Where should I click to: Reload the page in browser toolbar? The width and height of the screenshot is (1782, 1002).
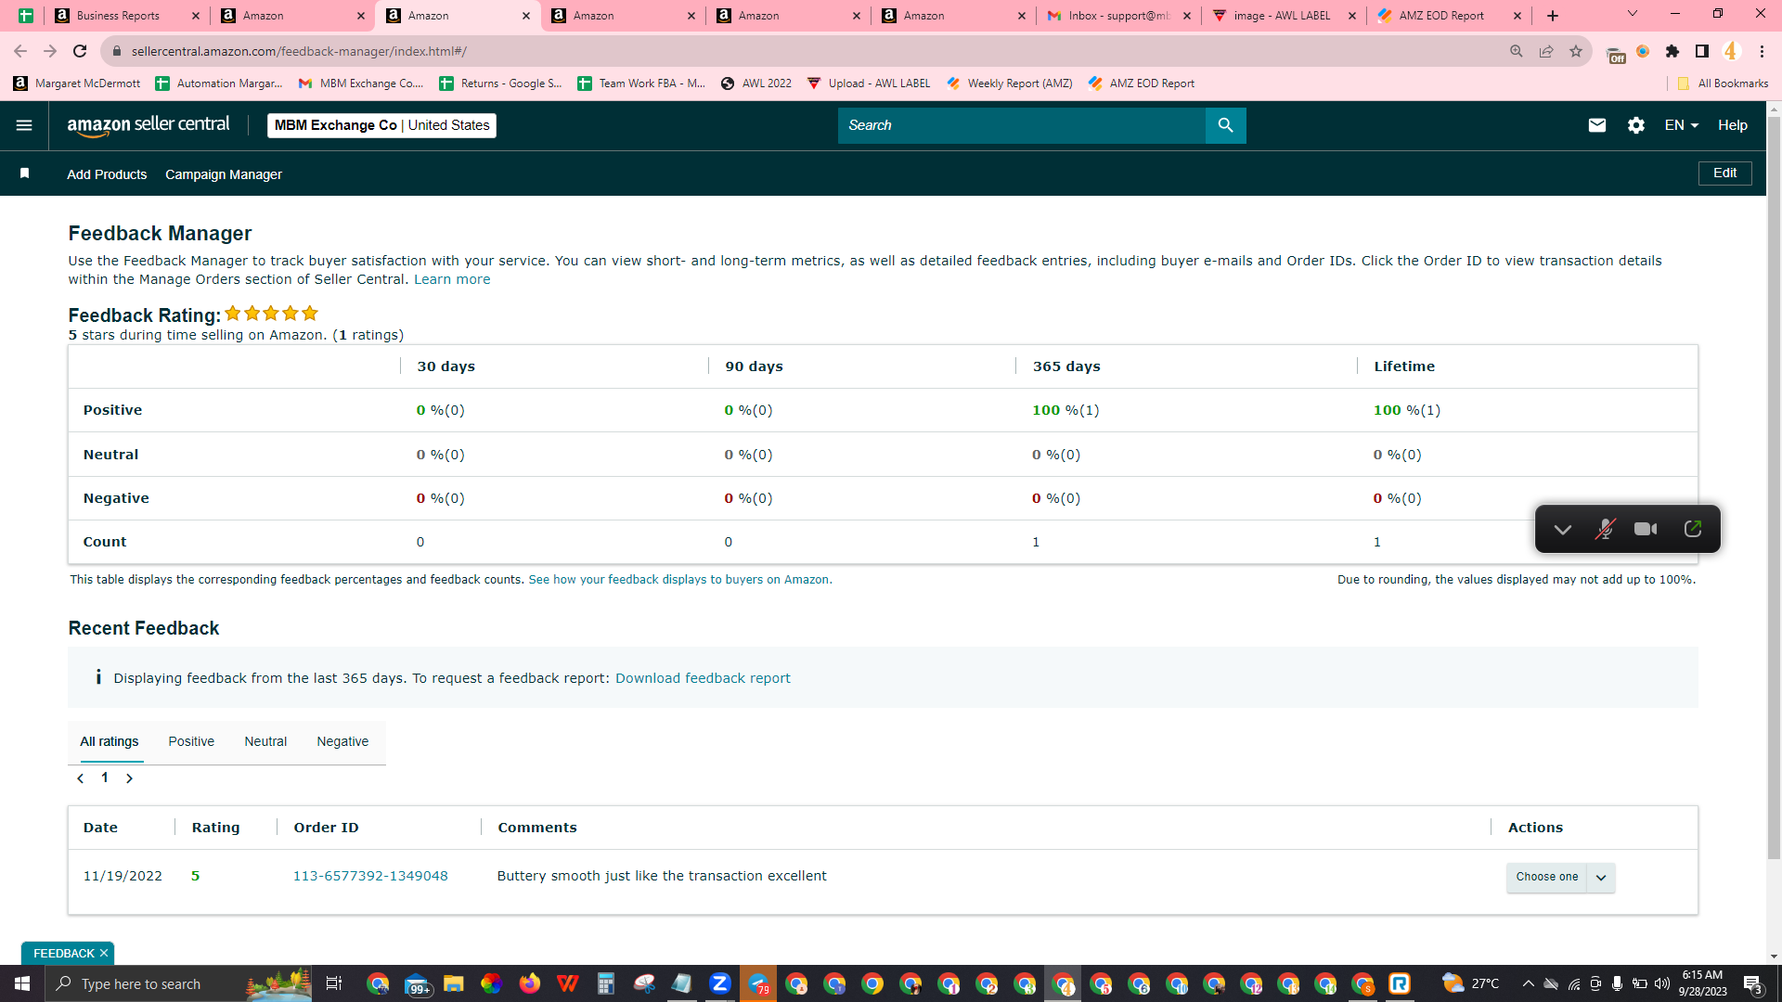(80, 51)
